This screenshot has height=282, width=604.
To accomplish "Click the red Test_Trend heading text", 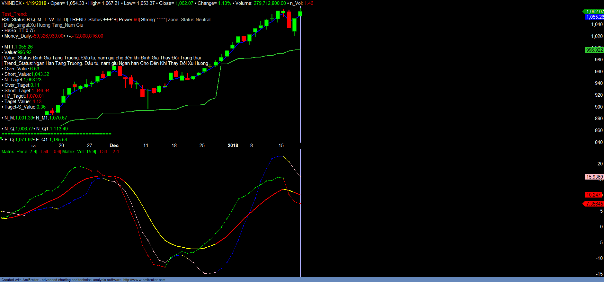I will pos(14,14).
